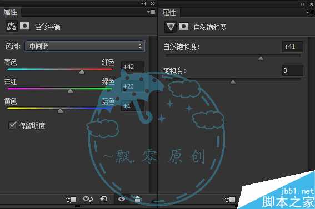The height and width of the screenshot is (209, 315).
Task: Select the 属性 tab in Vibrance panel
Action: [x=169, y=12]
